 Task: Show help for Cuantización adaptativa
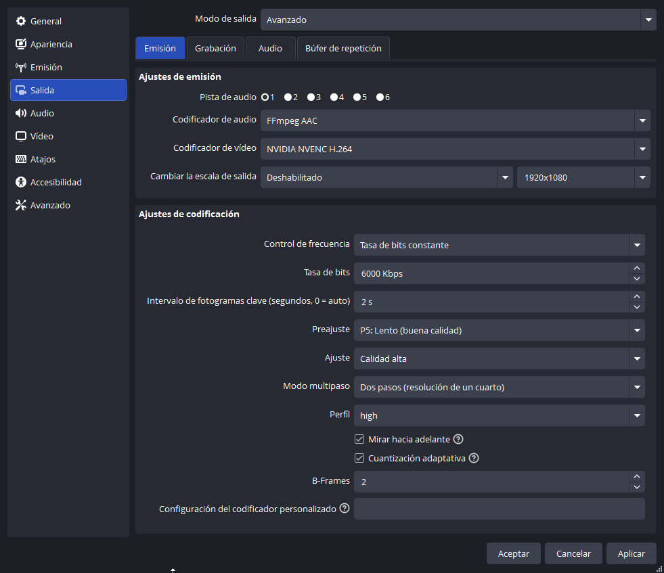474,458
